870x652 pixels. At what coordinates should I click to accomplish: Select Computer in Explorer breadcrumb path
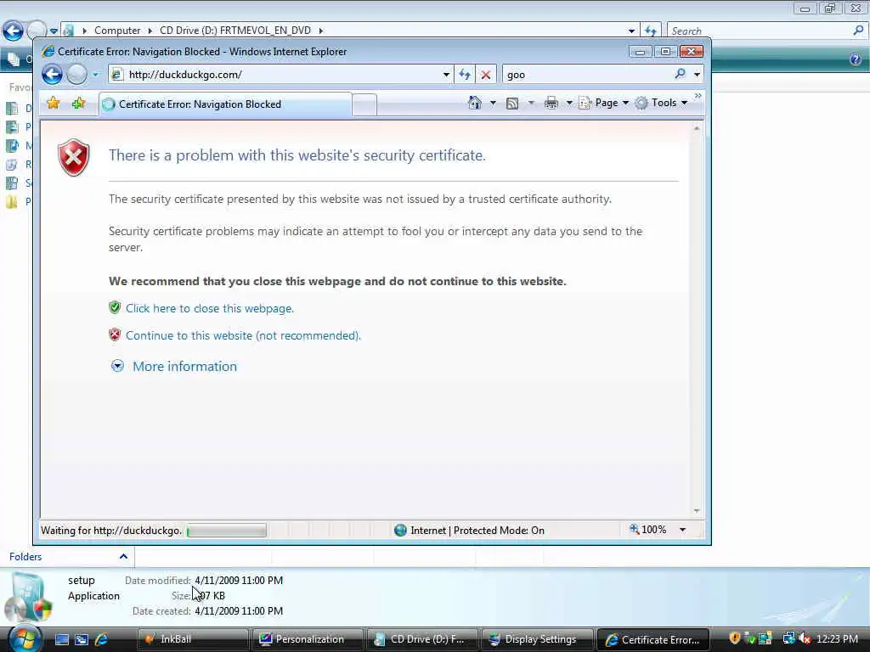117,31
